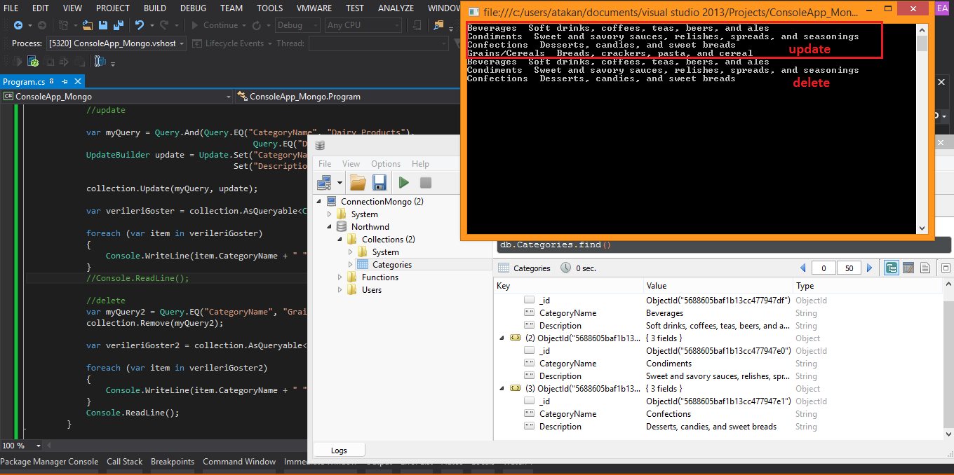Switch results to text view mode
The image size is (954, 475).
(925, 268)
